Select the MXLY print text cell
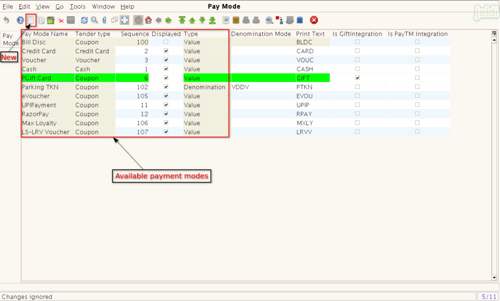 pos(312,123)
